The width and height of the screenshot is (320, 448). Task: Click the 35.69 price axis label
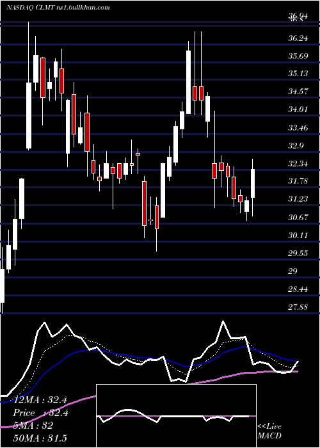[x=298, y=56]
